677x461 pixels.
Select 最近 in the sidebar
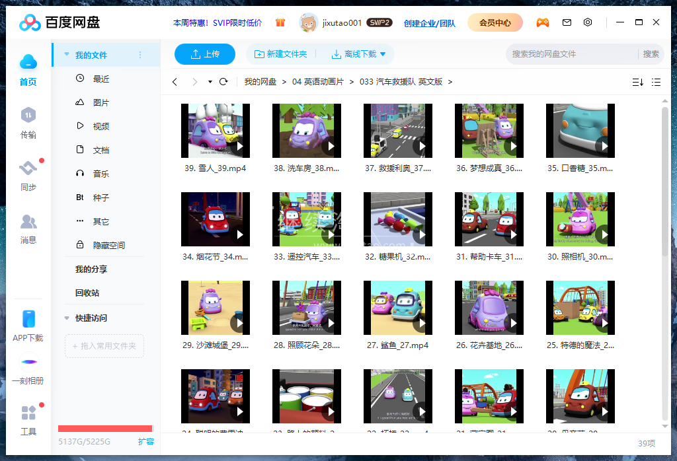(101, 79)
